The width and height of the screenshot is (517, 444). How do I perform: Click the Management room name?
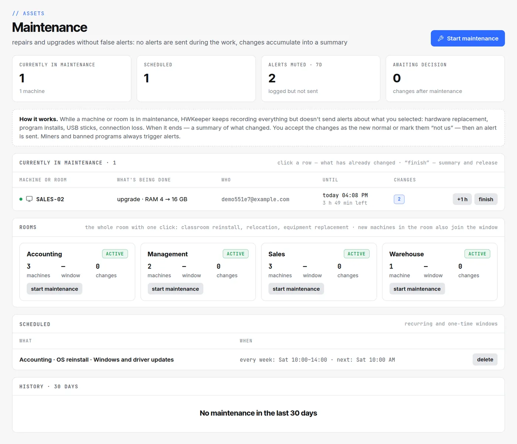tap(168, 254)
